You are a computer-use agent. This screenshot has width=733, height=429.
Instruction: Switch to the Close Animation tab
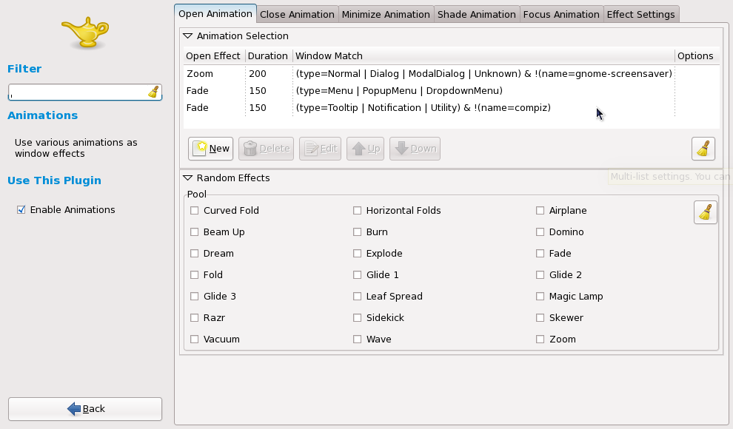(x=298, y=14)
